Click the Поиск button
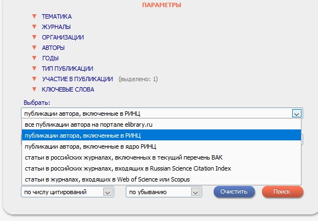The width and height of the screenshot is (318, 221). [x=282, y=191]
